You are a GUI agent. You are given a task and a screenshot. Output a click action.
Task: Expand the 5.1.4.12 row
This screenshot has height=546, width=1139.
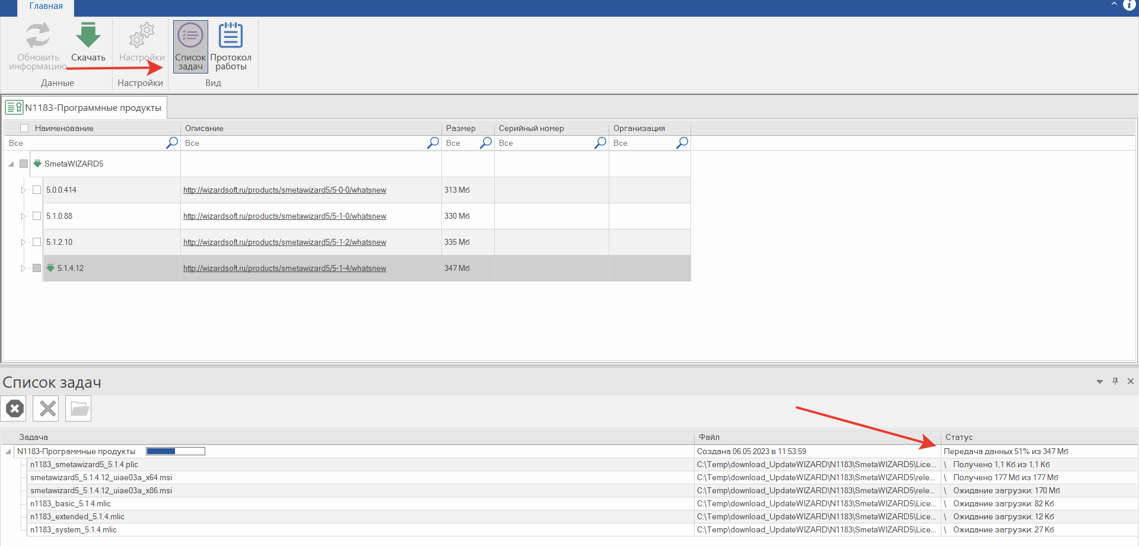pos(24,268)
